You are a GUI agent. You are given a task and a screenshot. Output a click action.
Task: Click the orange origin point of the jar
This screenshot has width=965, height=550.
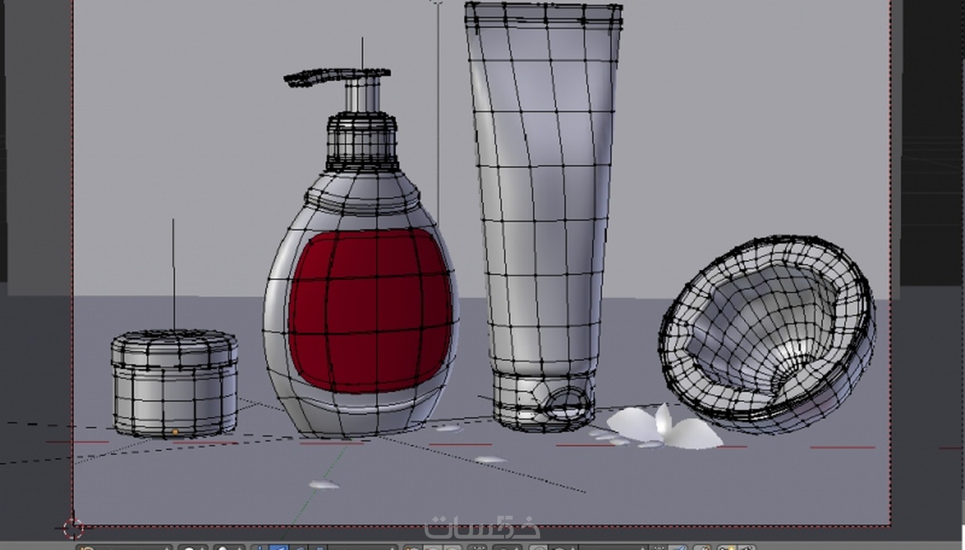(175, 433)
